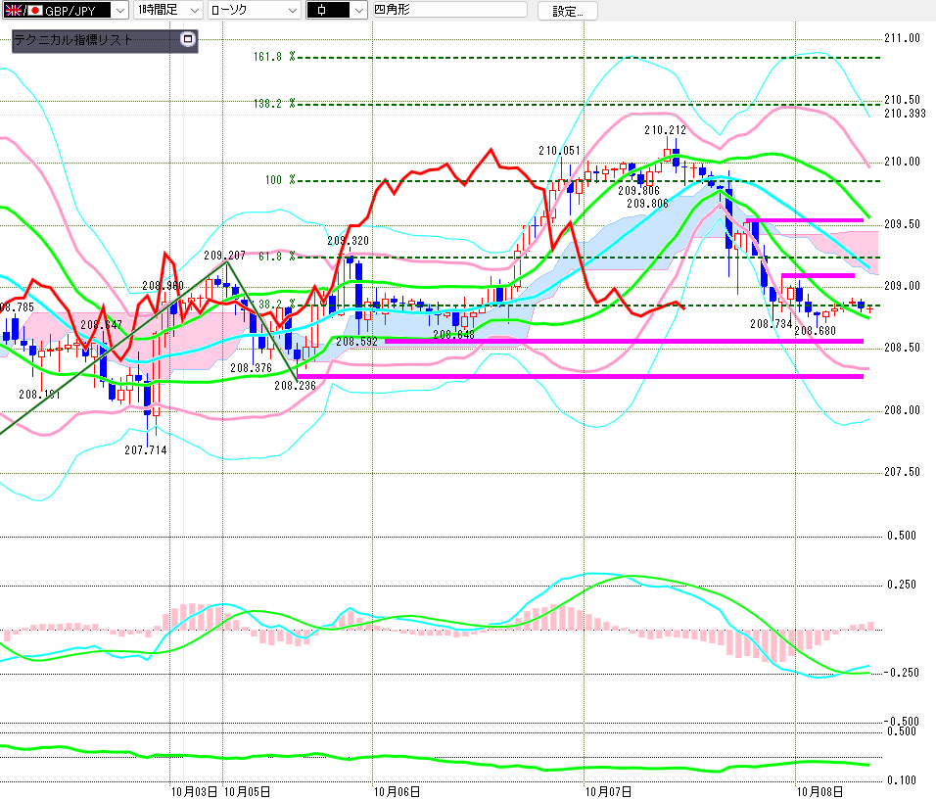Viewport: 936px width, 800px height.
Task: Click the 211.00 price axis value
Action: (902, 38)
